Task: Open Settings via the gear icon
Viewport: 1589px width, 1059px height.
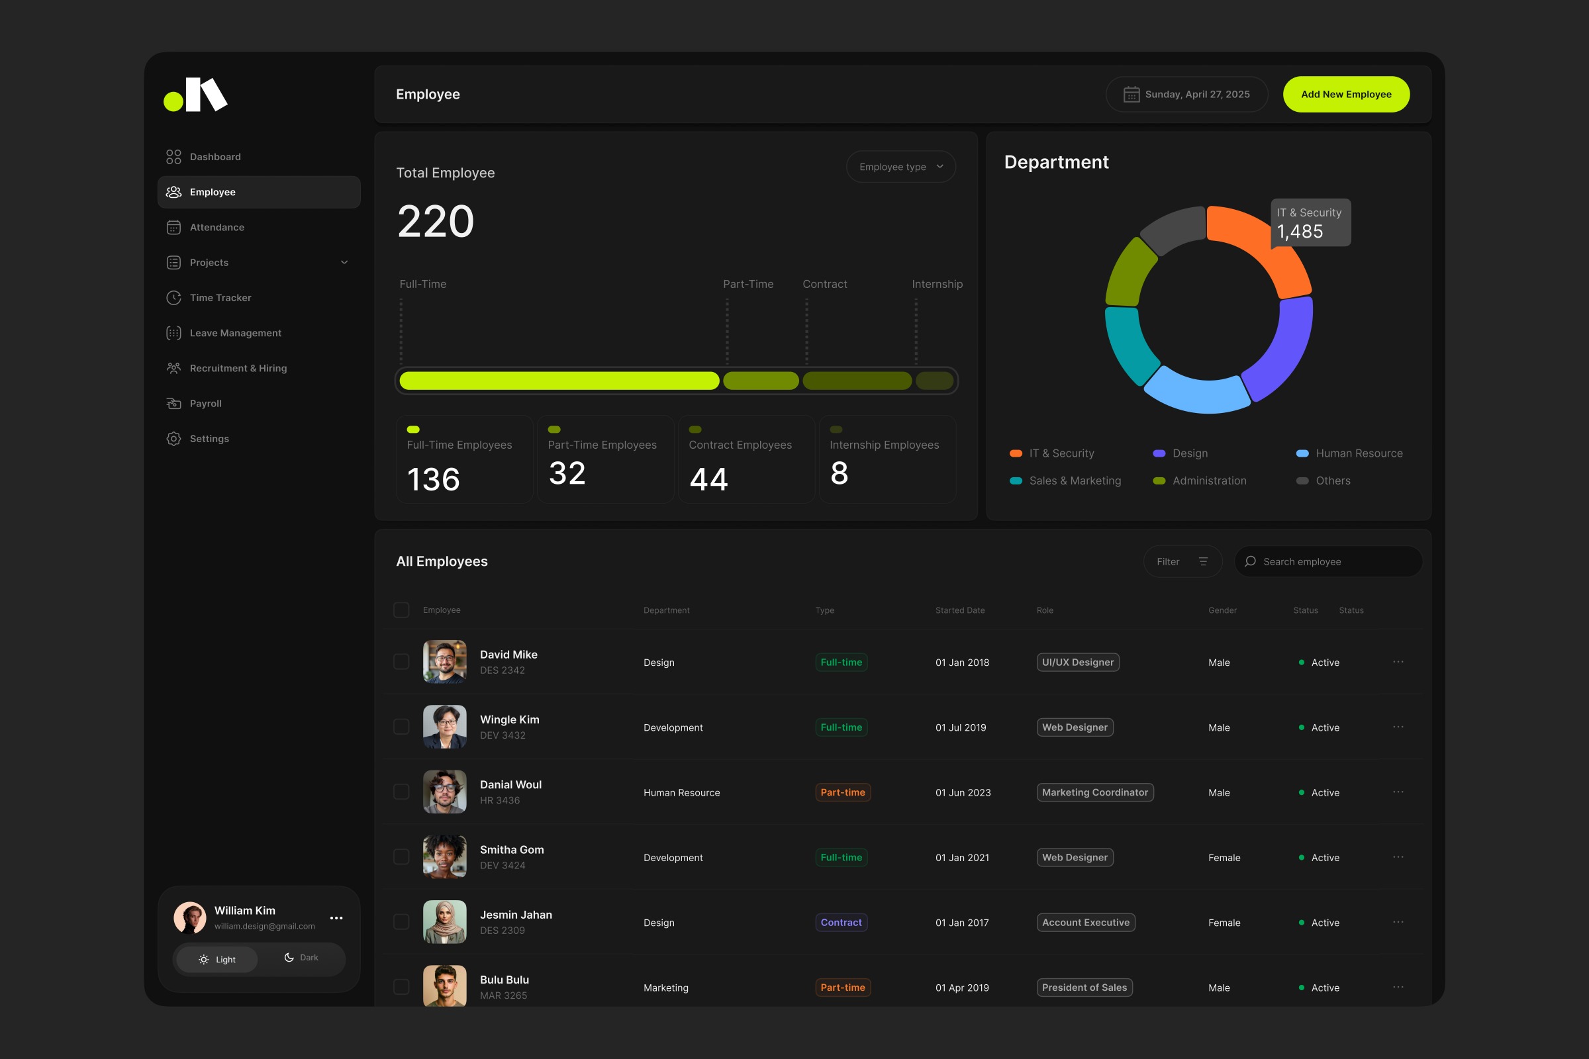Action: click(x=173, y=438)
